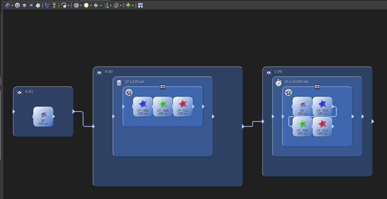Select the CF_561 channel tile in block B
The image size is (387, 199).
pyautogui.click(x=183, y=106)
